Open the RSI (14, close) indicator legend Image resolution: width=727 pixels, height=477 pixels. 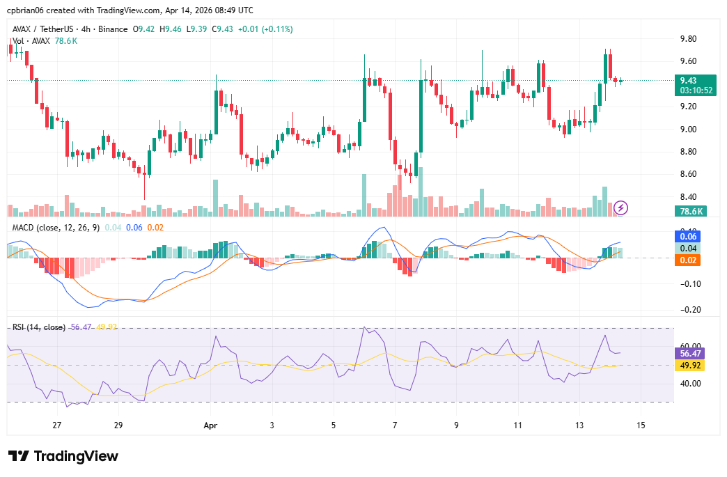click(39, 327)
